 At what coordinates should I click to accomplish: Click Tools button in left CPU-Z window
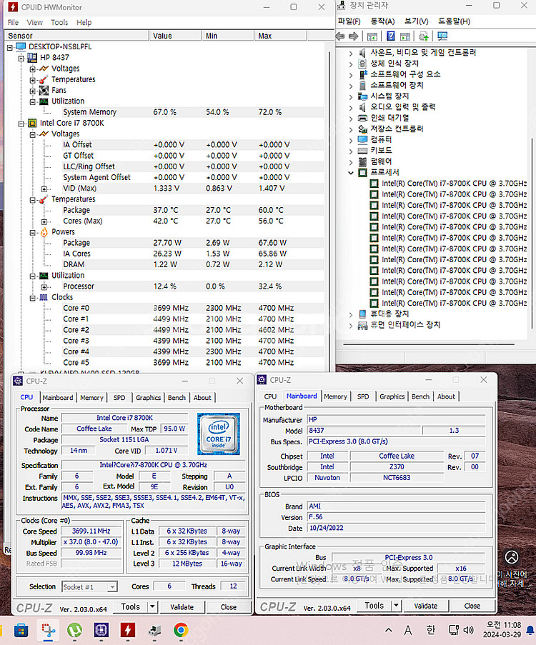click(131, 606)
